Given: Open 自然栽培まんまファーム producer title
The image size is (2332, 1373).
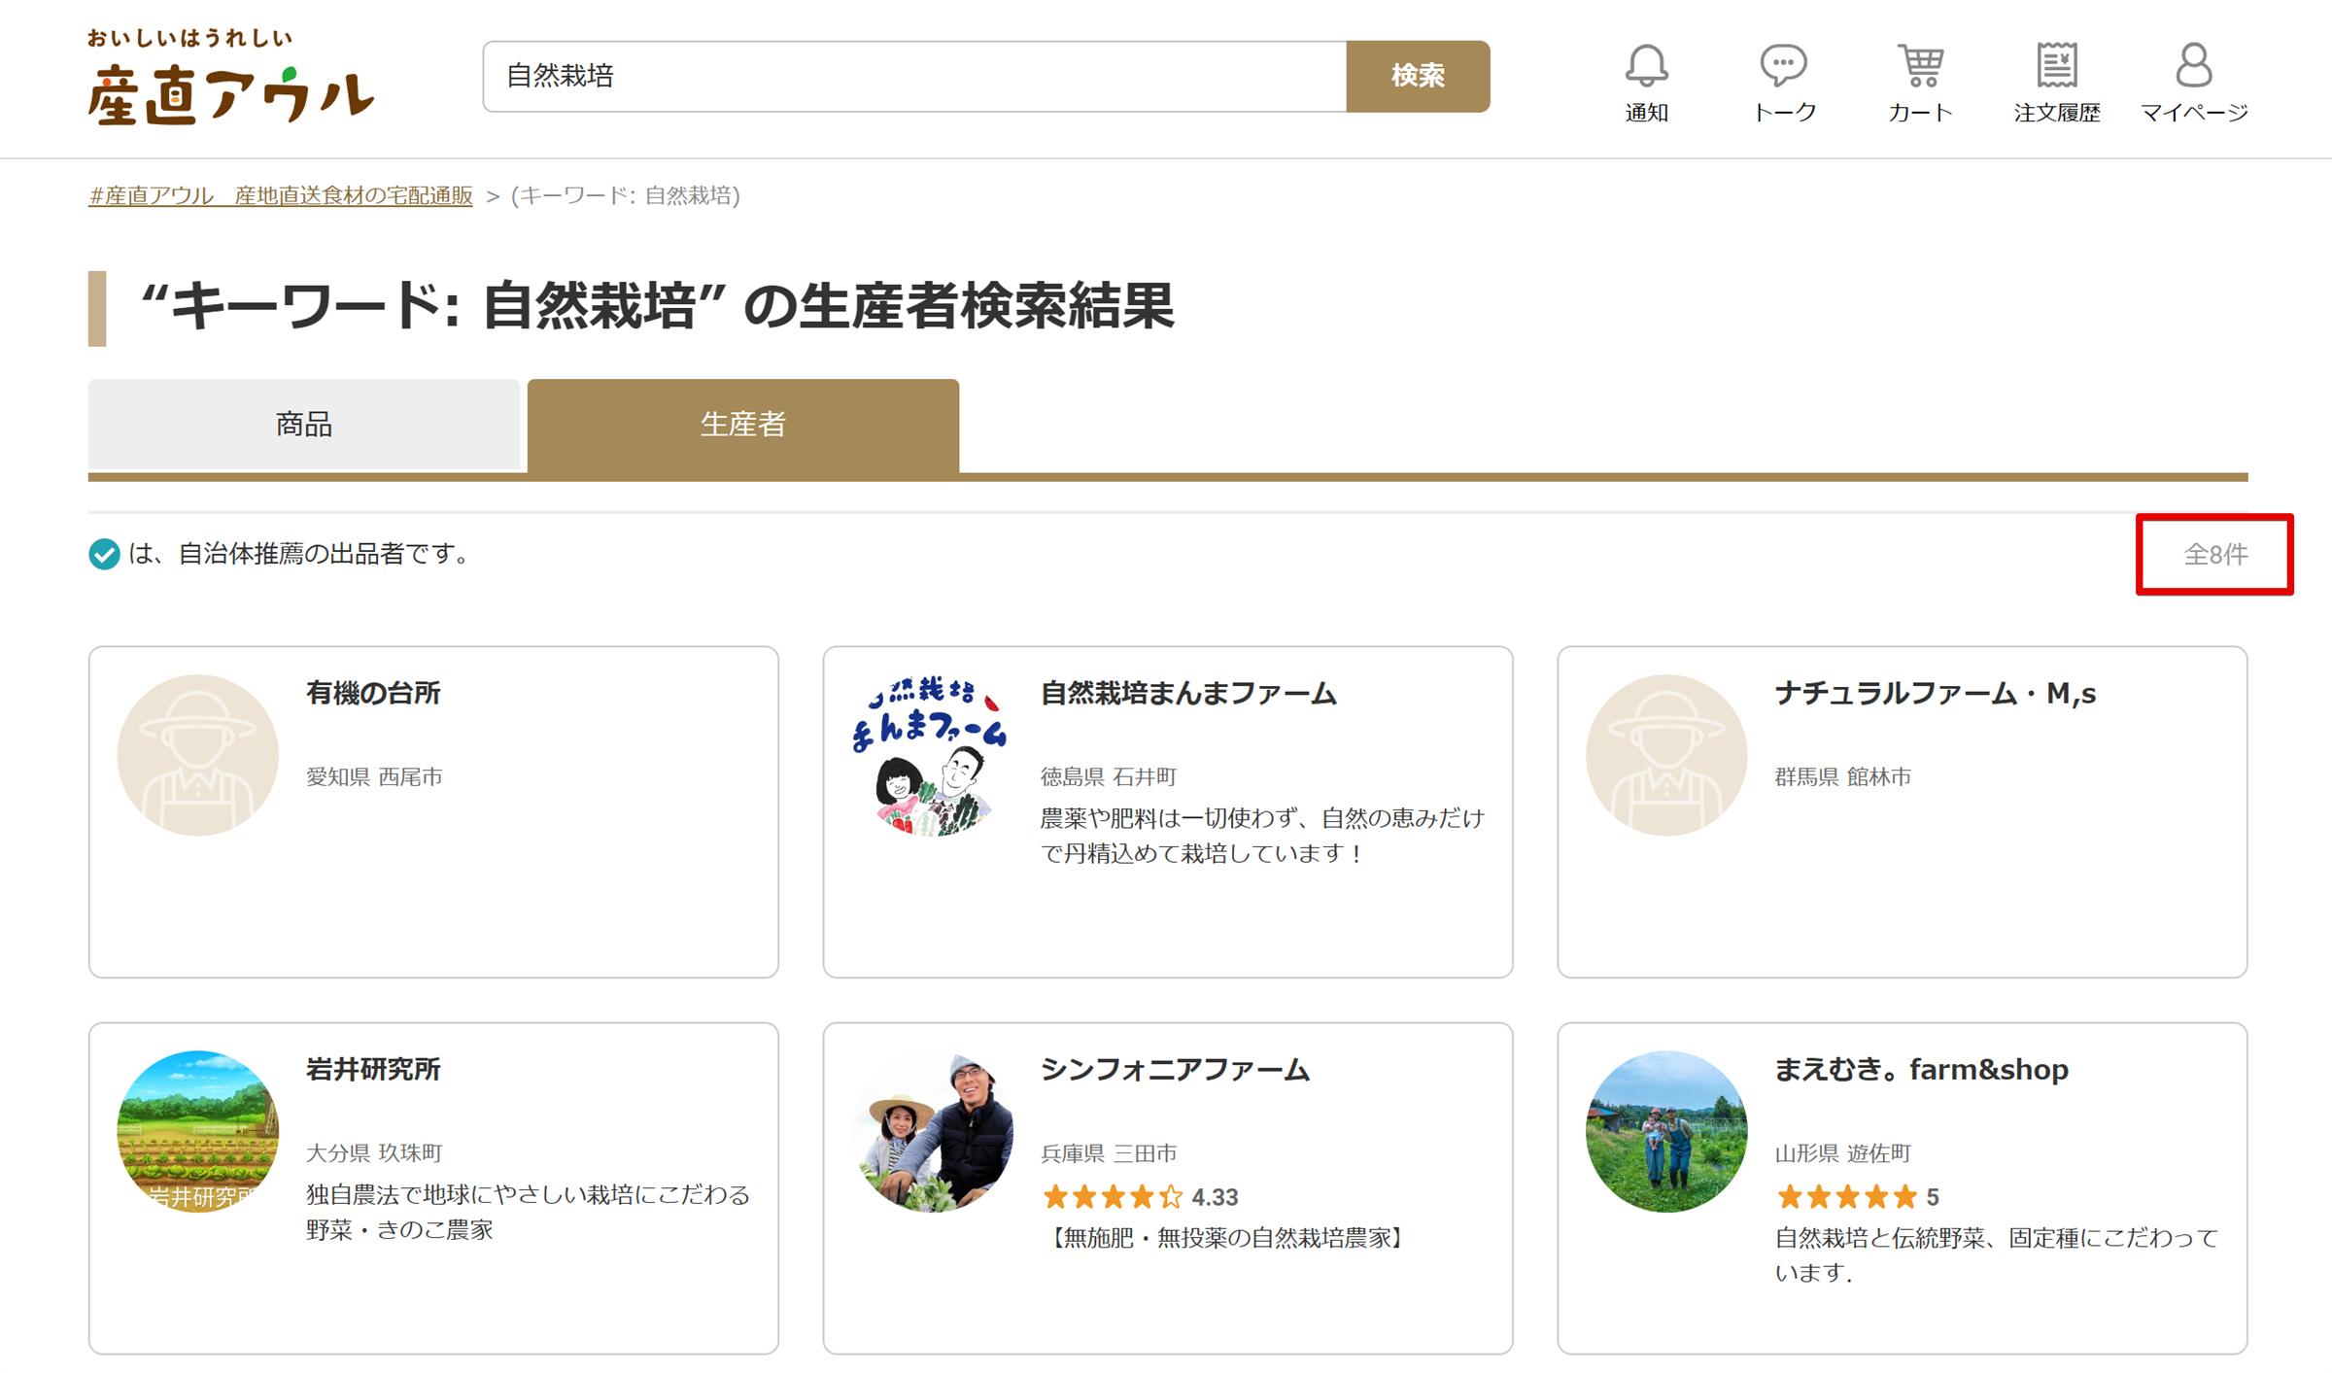Looking at the screenshot, I should point(1188,693).
